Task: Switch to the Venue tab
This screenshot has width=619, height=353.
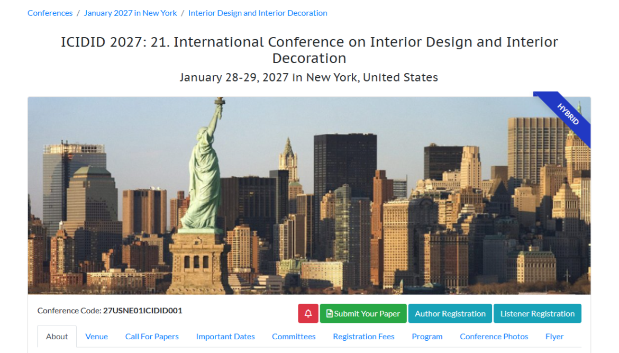Action: (96, 337)
